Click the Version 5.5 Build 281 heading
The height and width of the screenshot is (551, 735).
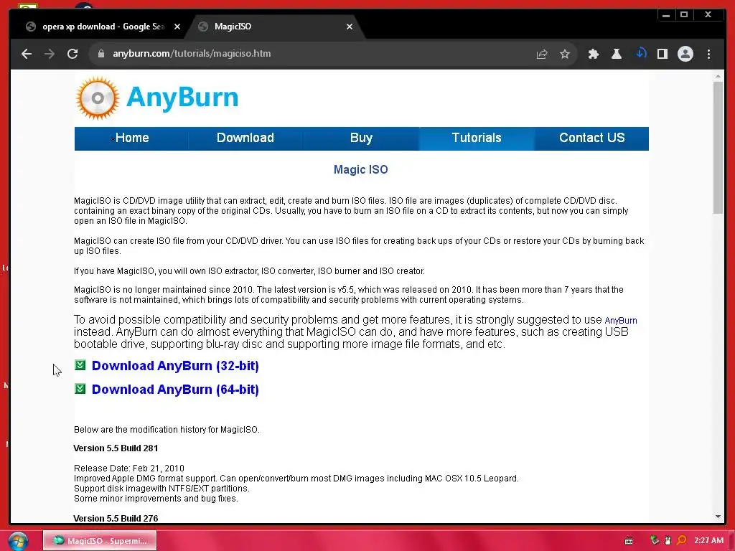(116, 448)
